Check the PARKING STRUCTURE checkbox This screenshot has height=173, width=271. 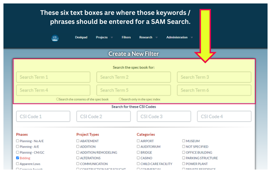coord(184,158)
